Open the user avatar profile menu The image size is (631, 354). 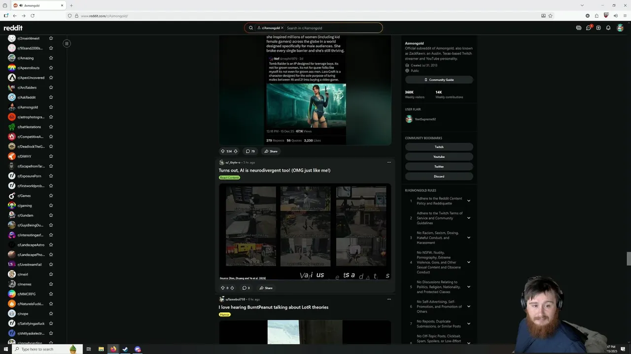pyautogui.click(x=620, y=28)
